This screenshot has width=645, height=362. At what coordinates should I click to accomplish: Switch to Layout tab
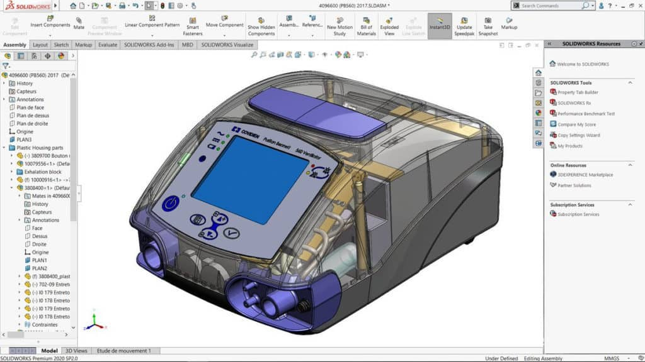coord(40,45)
